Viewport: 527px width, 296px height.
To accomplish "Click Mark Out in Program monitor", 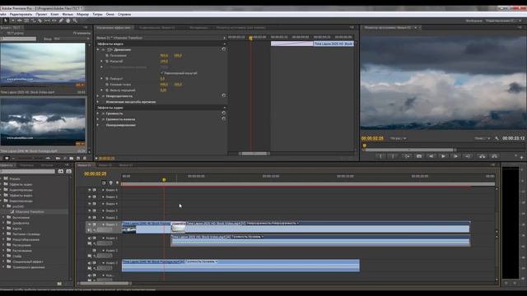I will click(x=393, y=156).
